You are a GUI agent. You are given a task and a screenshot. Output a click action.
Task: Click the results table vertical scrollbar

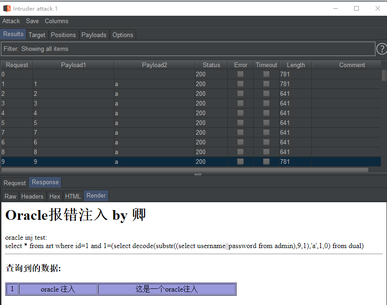(x=384, y=75)
